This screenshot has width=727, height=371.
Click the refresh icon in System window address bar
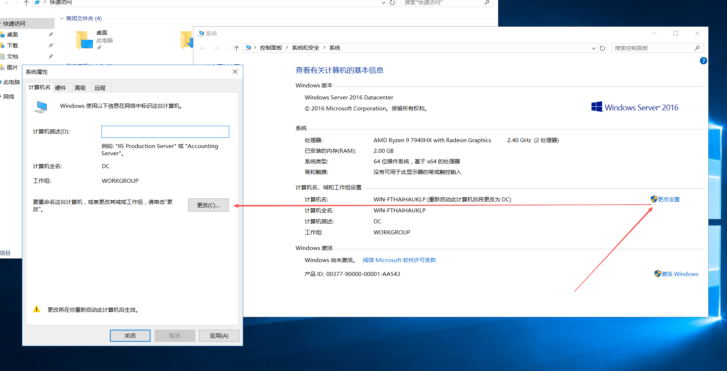click(602, 48)
